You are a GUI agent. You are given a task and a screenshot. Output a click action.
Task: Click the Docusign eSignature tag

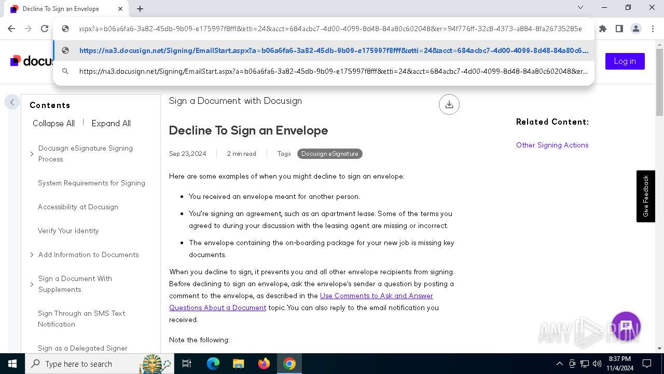[x=330, y=154]
